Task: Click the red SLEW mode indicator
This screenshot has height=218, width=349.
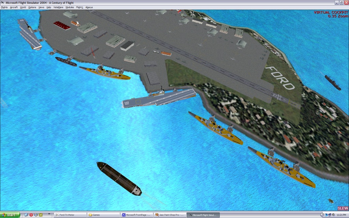Action: 343,208
